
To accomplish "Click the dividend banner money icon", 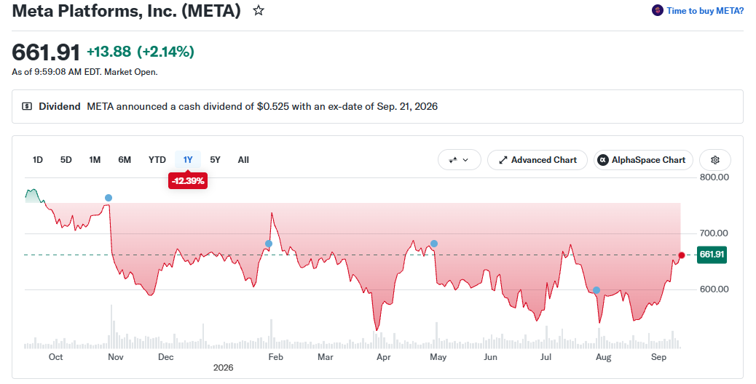I will coord(27,106).
